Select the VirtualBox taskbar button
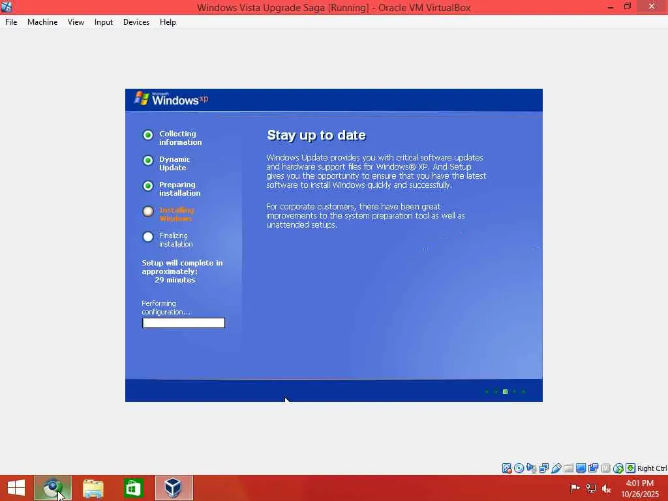The image size is (668, 501). 174,488
